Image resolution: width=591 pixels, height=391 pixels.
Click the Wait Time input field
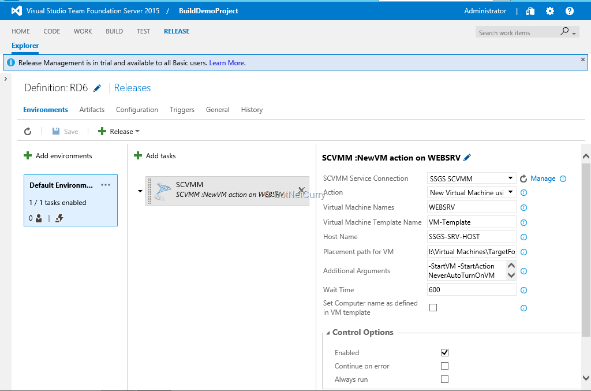(x=472, y=289)
